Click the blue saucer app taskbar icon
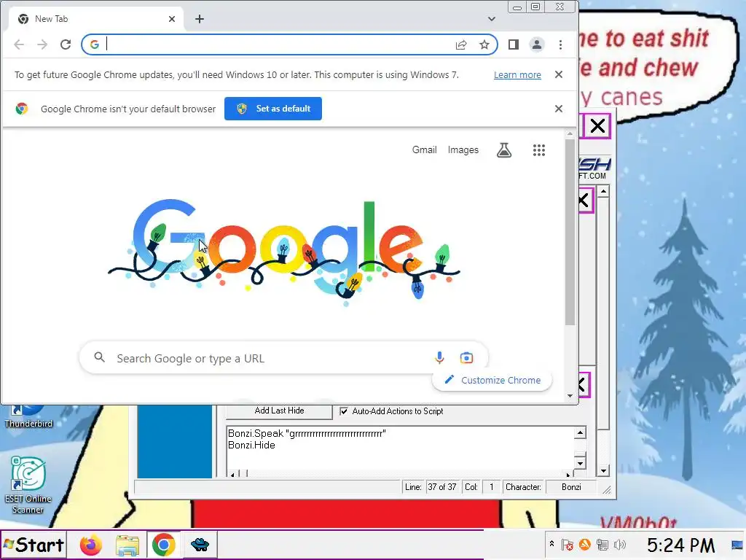This screenshot has width=746, height=560. pos(200,545)
